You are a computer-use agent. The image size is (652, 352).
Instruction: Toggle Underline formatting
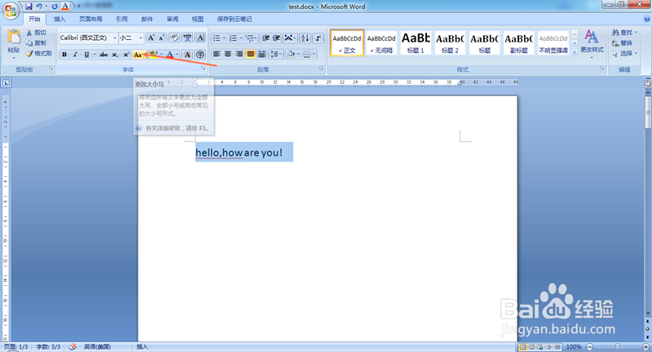[86, 55]
